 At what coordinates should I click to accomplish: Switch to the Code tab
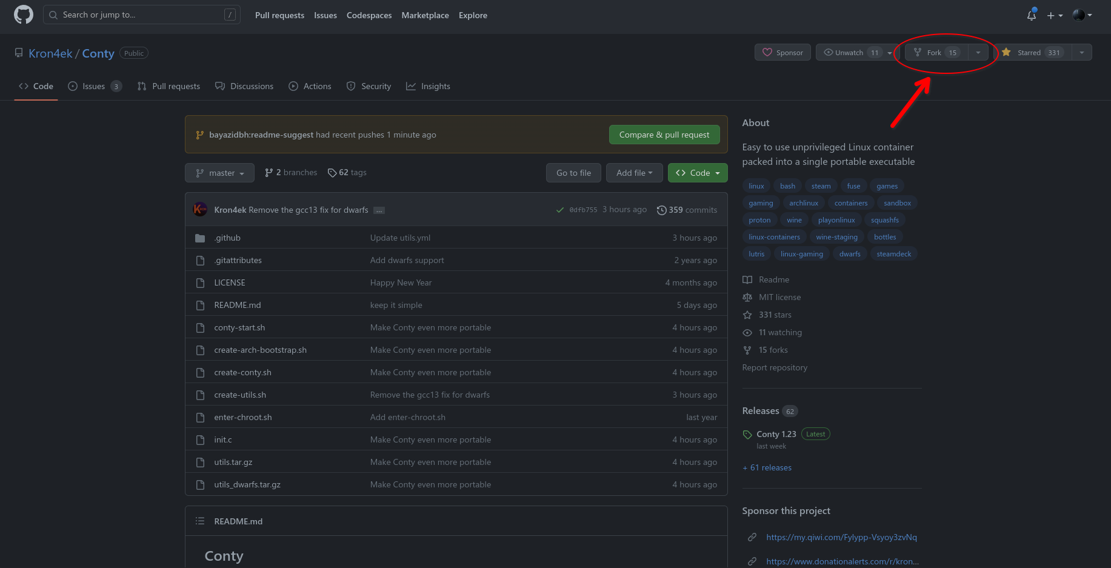pyautogui.click(x=36, y=86)
